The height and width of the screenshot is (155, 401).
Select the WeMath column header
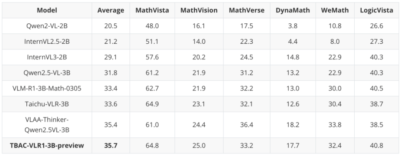pyautogui.click(x=335, y=10)
